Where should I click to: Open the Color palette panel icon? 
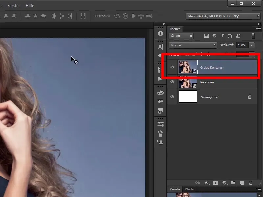click(x=160, y=93)
